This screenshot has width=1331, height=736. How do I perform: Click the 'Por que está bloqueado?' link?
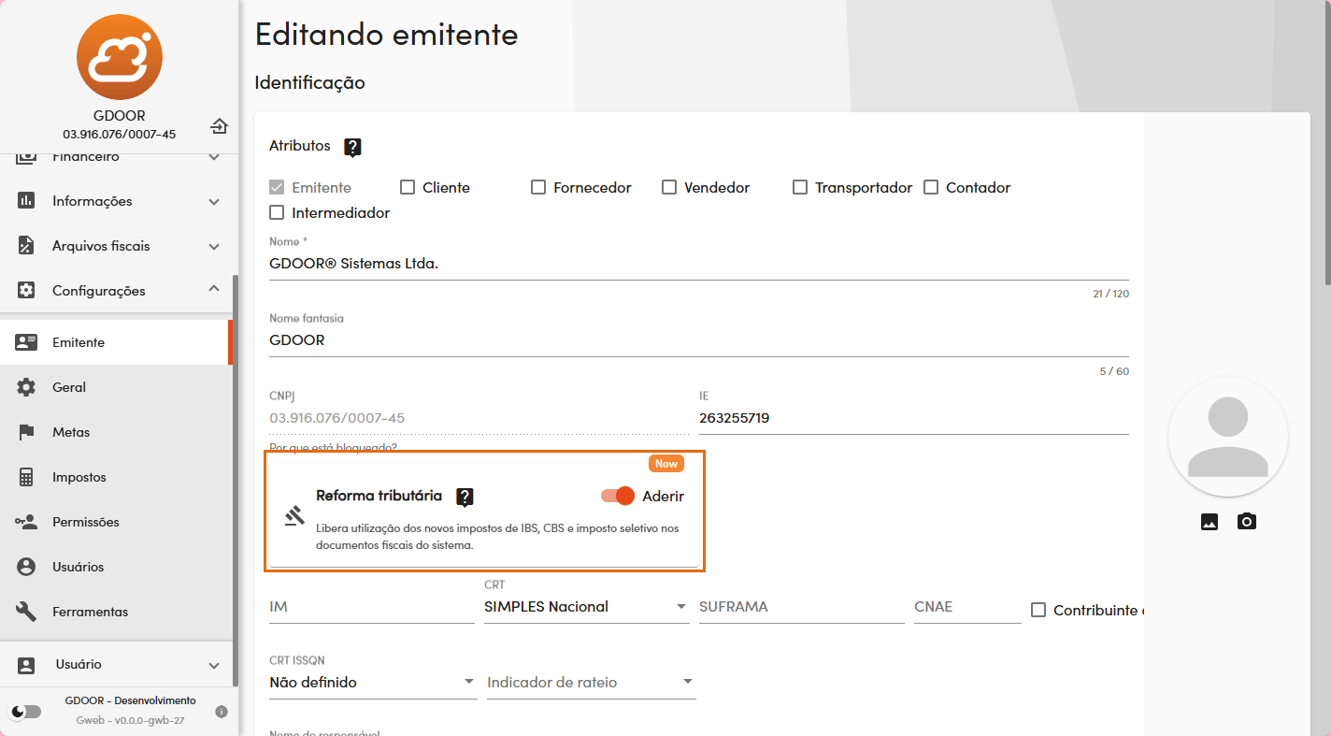tap(333, 447)
